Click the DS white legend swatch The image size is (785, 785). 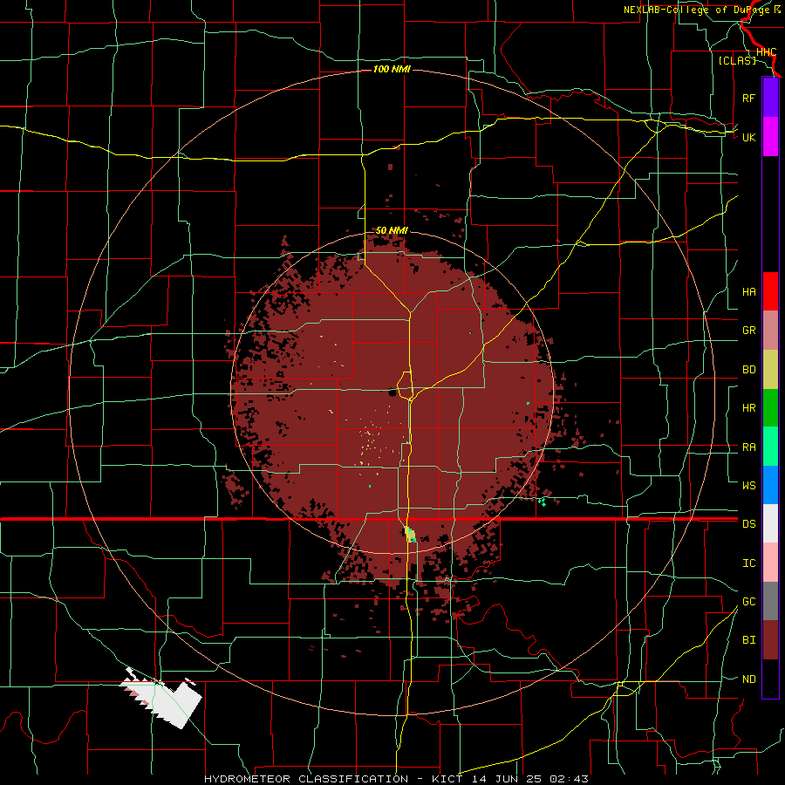tap(770, 523)
